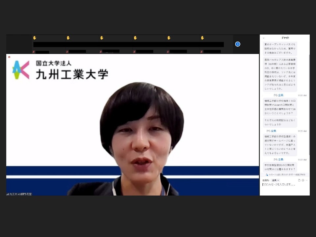Screen dimensions: 316x237
Task: Click the leftmost participant's muted microphone icon
Action: point(34,52)
